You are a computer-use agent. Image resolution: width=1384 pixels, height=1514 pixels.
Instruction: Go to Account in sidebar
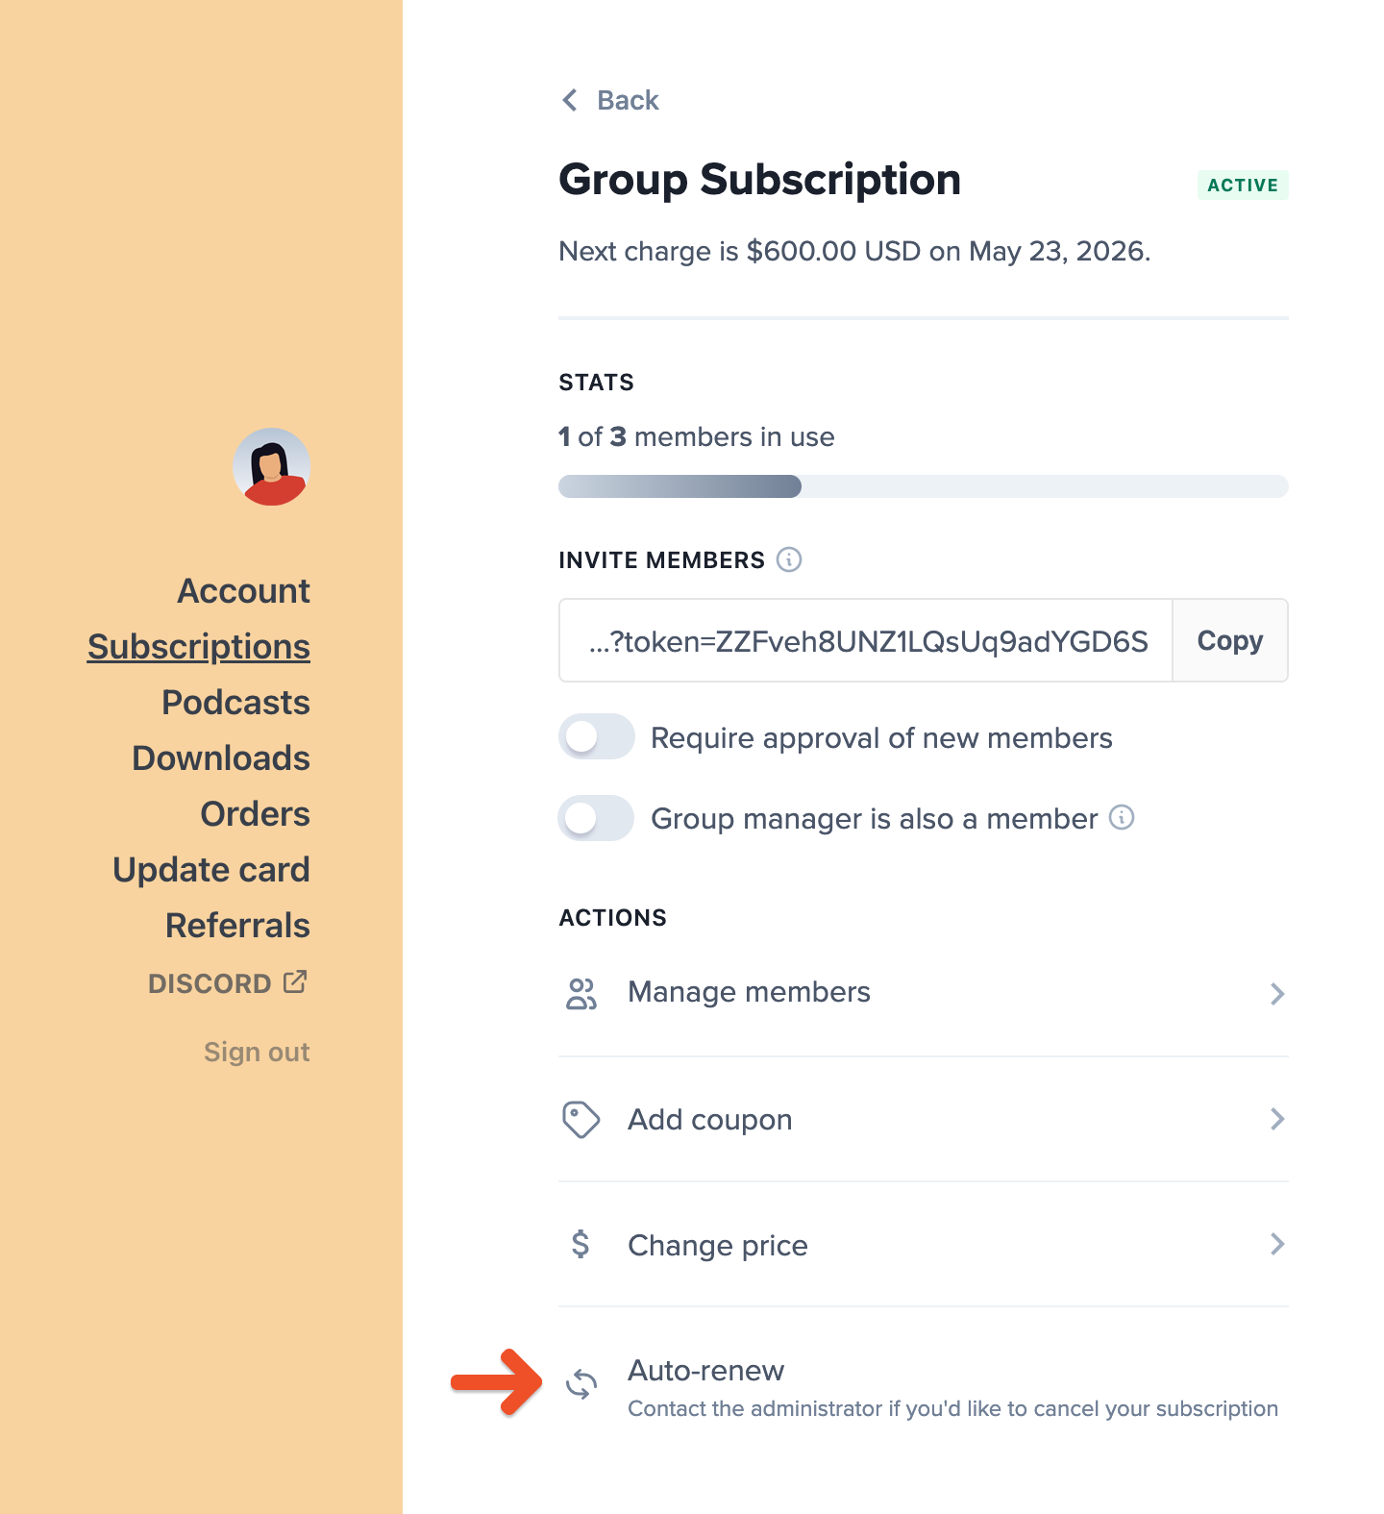(x=244, y=591)
